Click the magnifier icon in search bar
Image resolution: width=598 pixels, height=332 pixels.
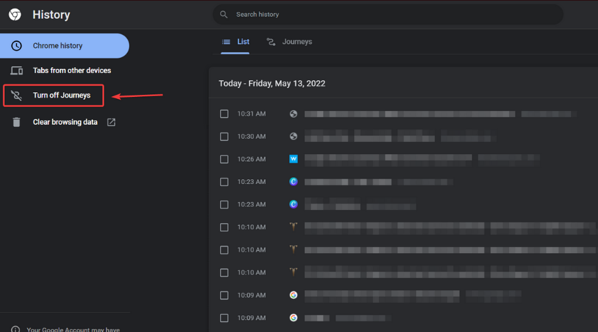point(224,15)
